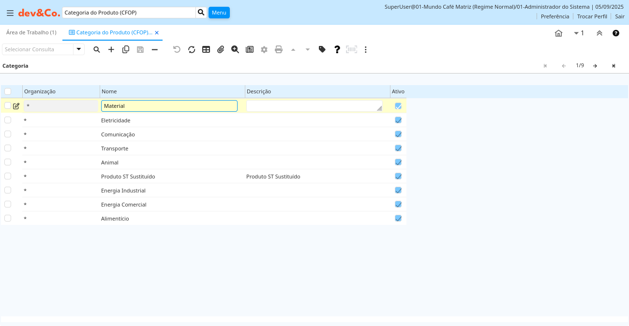Click the magnifier Find Record toolbar icon
629x326 pixels.
point(97,49)
